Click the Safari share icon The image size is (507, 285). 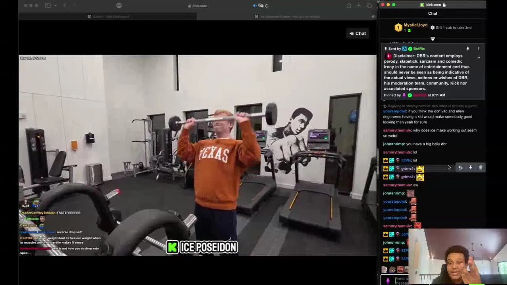pyautogui.click(x=349, y=6)
